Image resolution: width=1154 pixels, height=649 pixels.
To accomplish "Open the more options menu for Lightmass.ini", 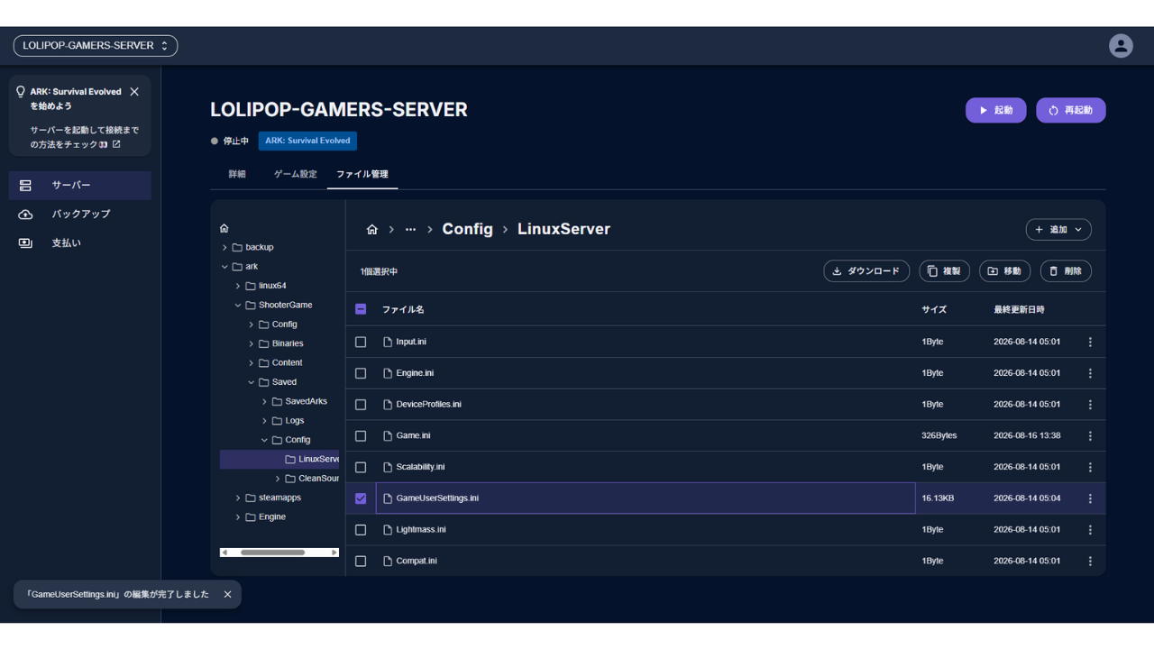I will click(1090, 530).
